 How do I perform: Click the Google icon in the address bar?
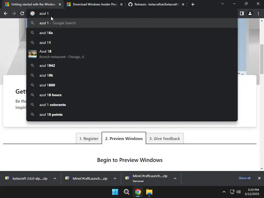point(32,13)
